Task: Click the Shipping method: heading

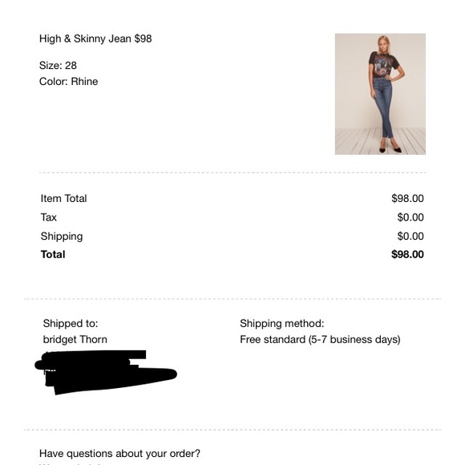Action: coord(282,324)
